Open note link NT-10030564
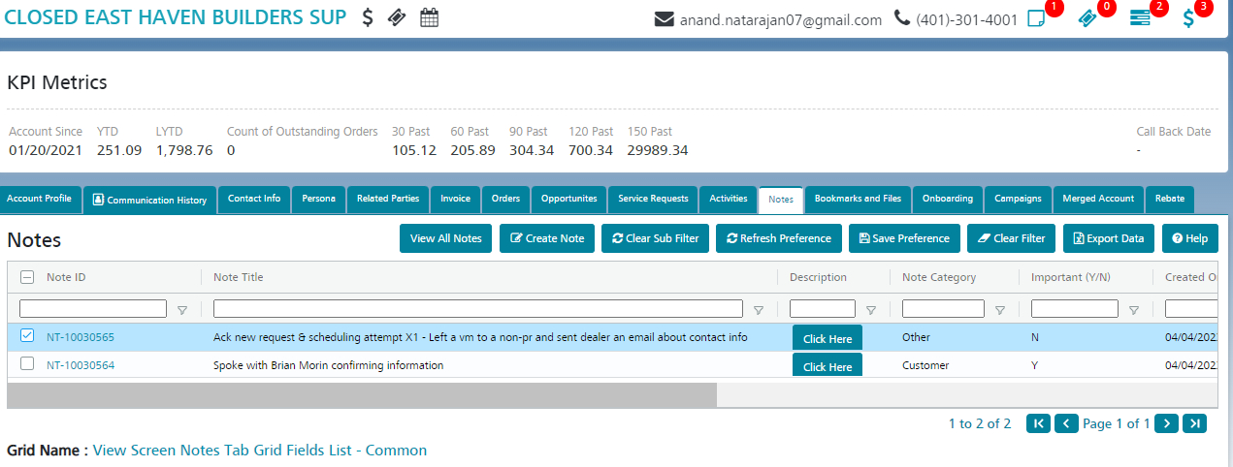This screenshot has width=1233, height=467. click(x=81, y=365)
